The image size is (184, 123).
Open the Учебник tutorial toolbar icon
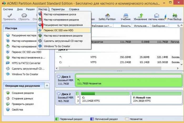126,15
